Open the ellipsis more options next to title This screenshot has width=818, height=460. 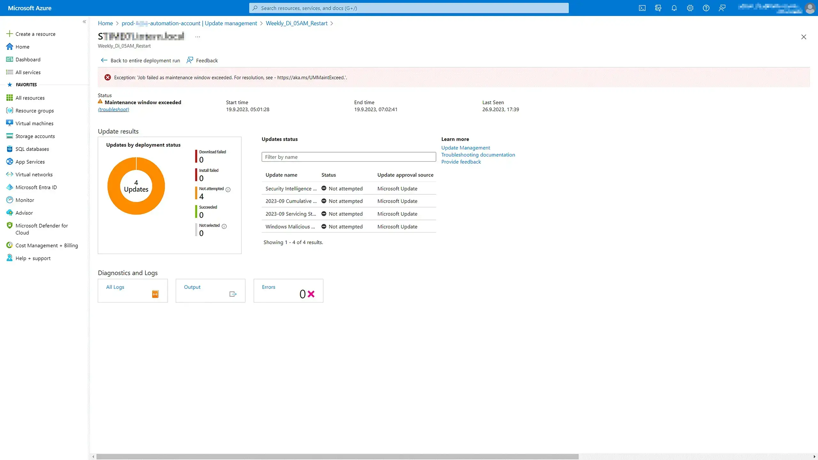[197, 37]
